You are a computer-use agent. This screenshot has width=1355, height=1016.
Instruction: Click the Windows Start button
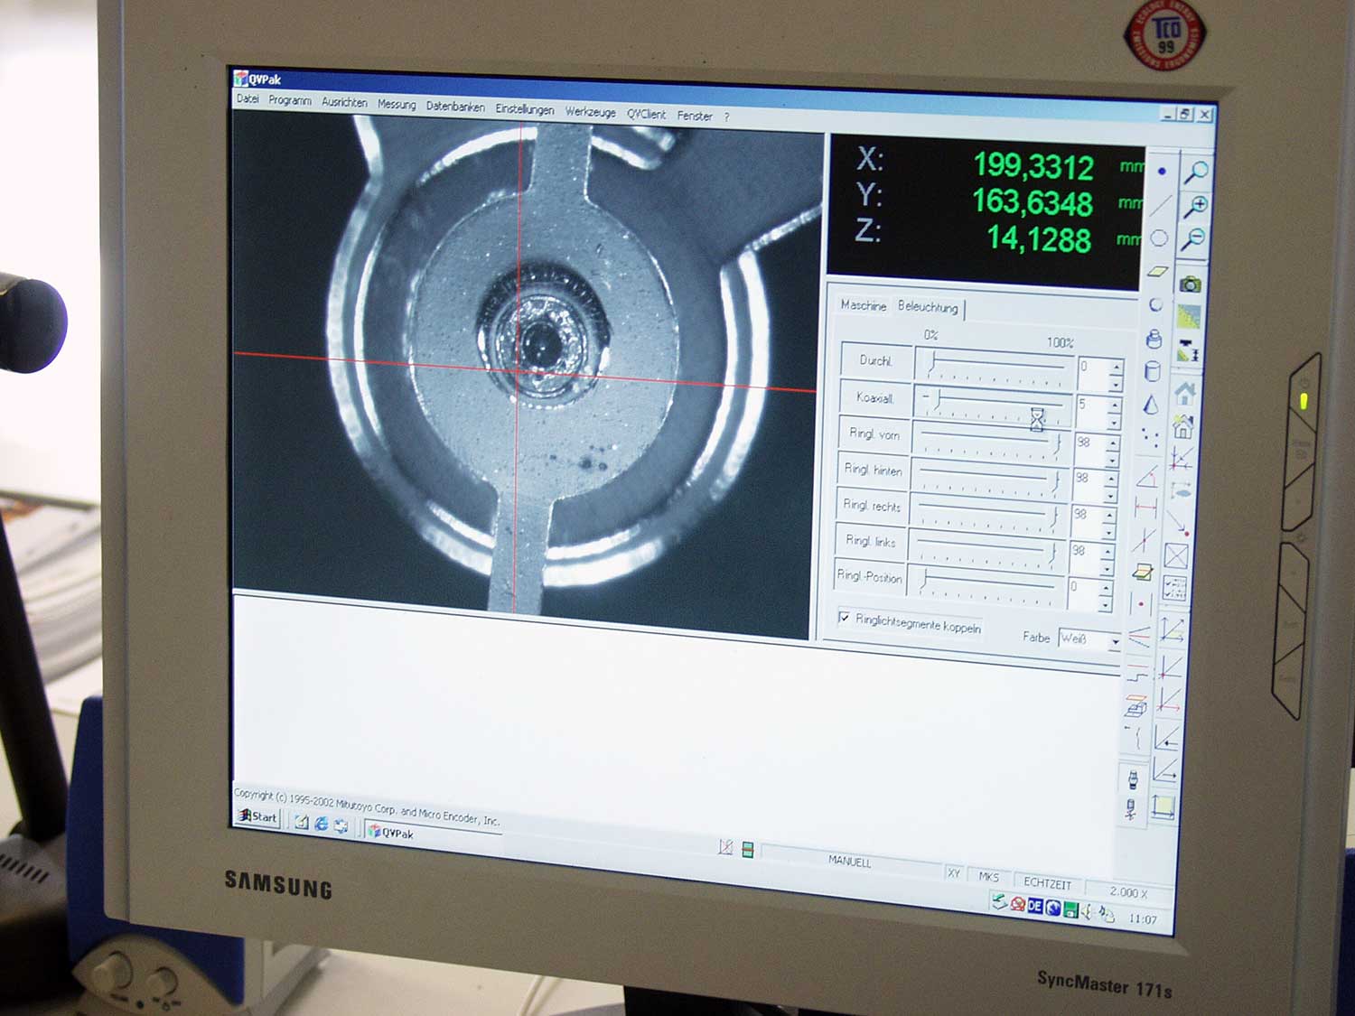[x=257, y=816]
